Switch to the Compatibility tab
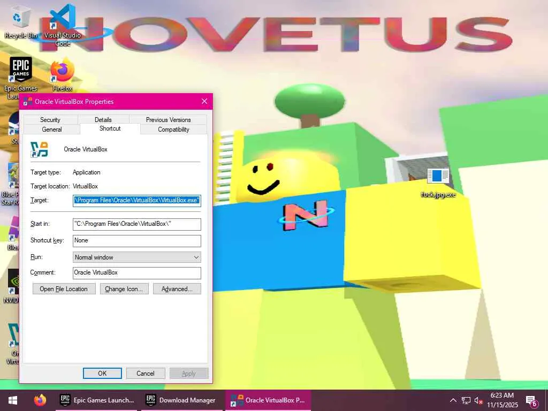The width and height of the screenshot is (548, 411). click(x=173, y=130)
